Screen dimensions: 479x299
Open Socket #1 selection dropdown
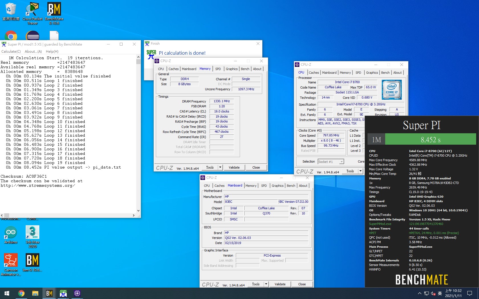point(331,162)
